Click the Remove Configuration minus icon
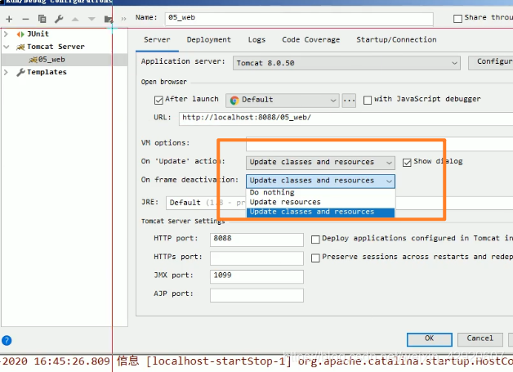Viewport: 513px width, 372px height. 25,19
